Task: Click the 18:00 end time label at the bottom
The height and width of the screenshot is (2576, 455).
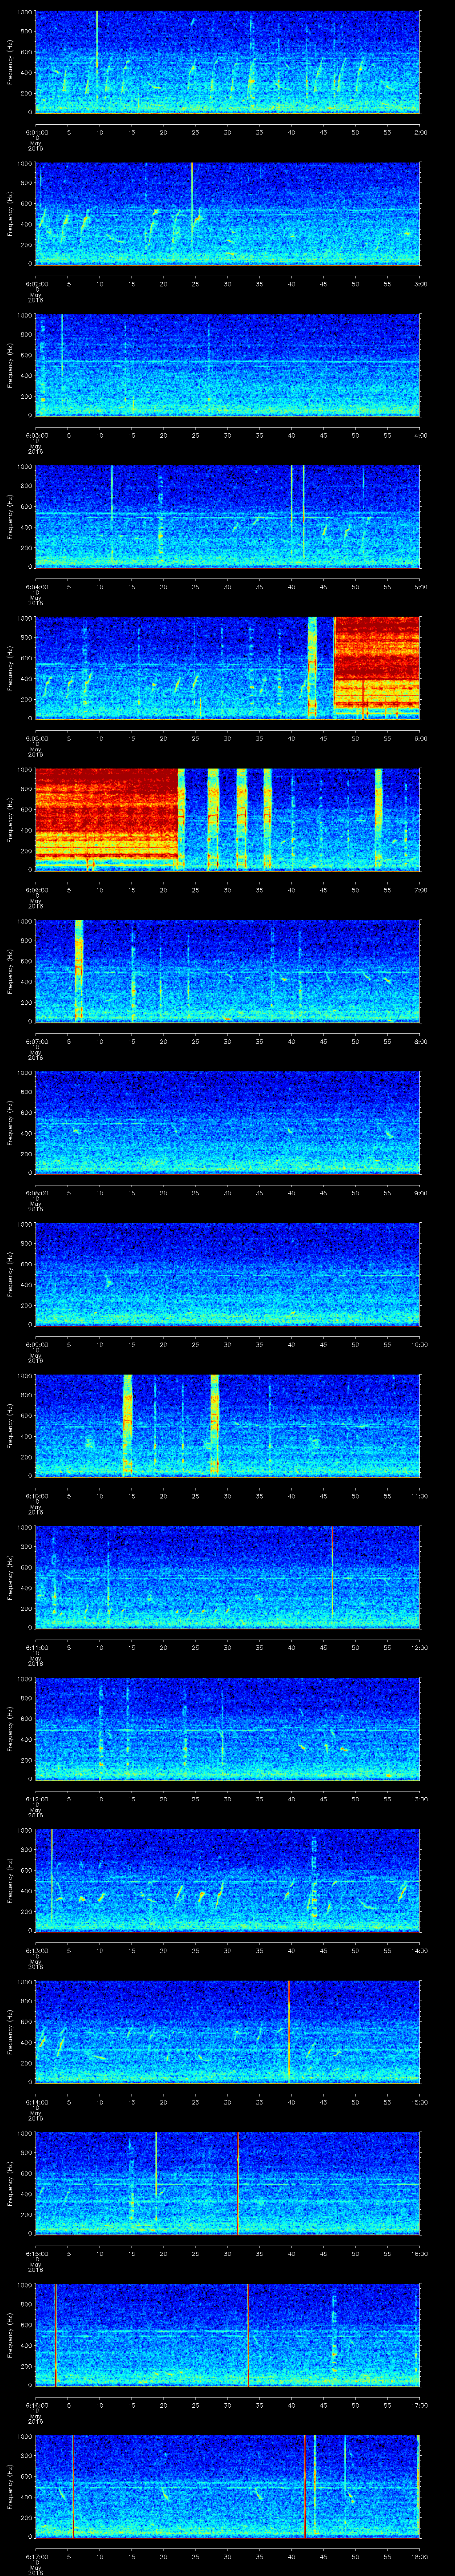Action: click(x=420, y=2556)
